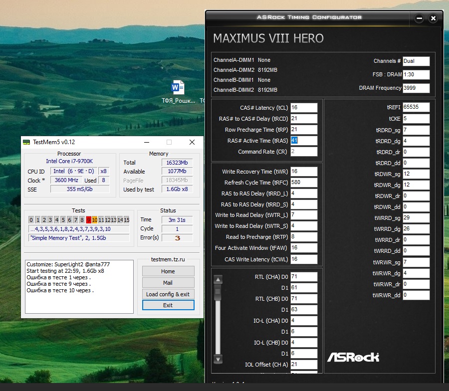
Task: Click Load config & exit button
Action: [168, 294]
